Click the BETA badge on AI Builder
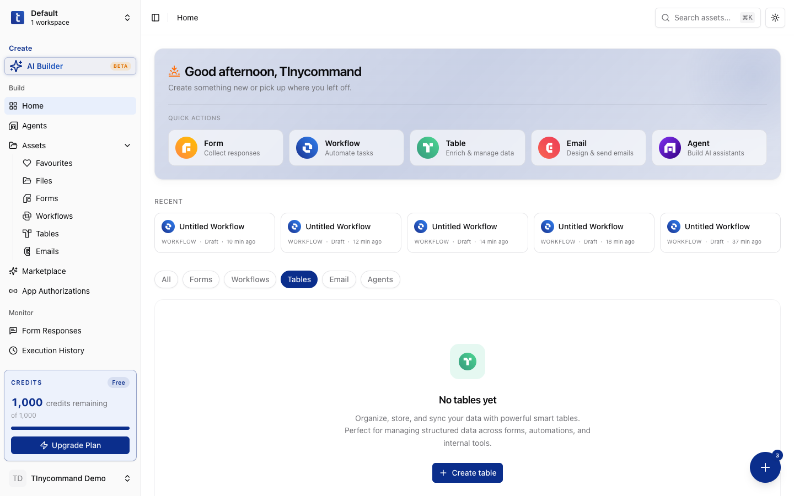 (121, 66)
